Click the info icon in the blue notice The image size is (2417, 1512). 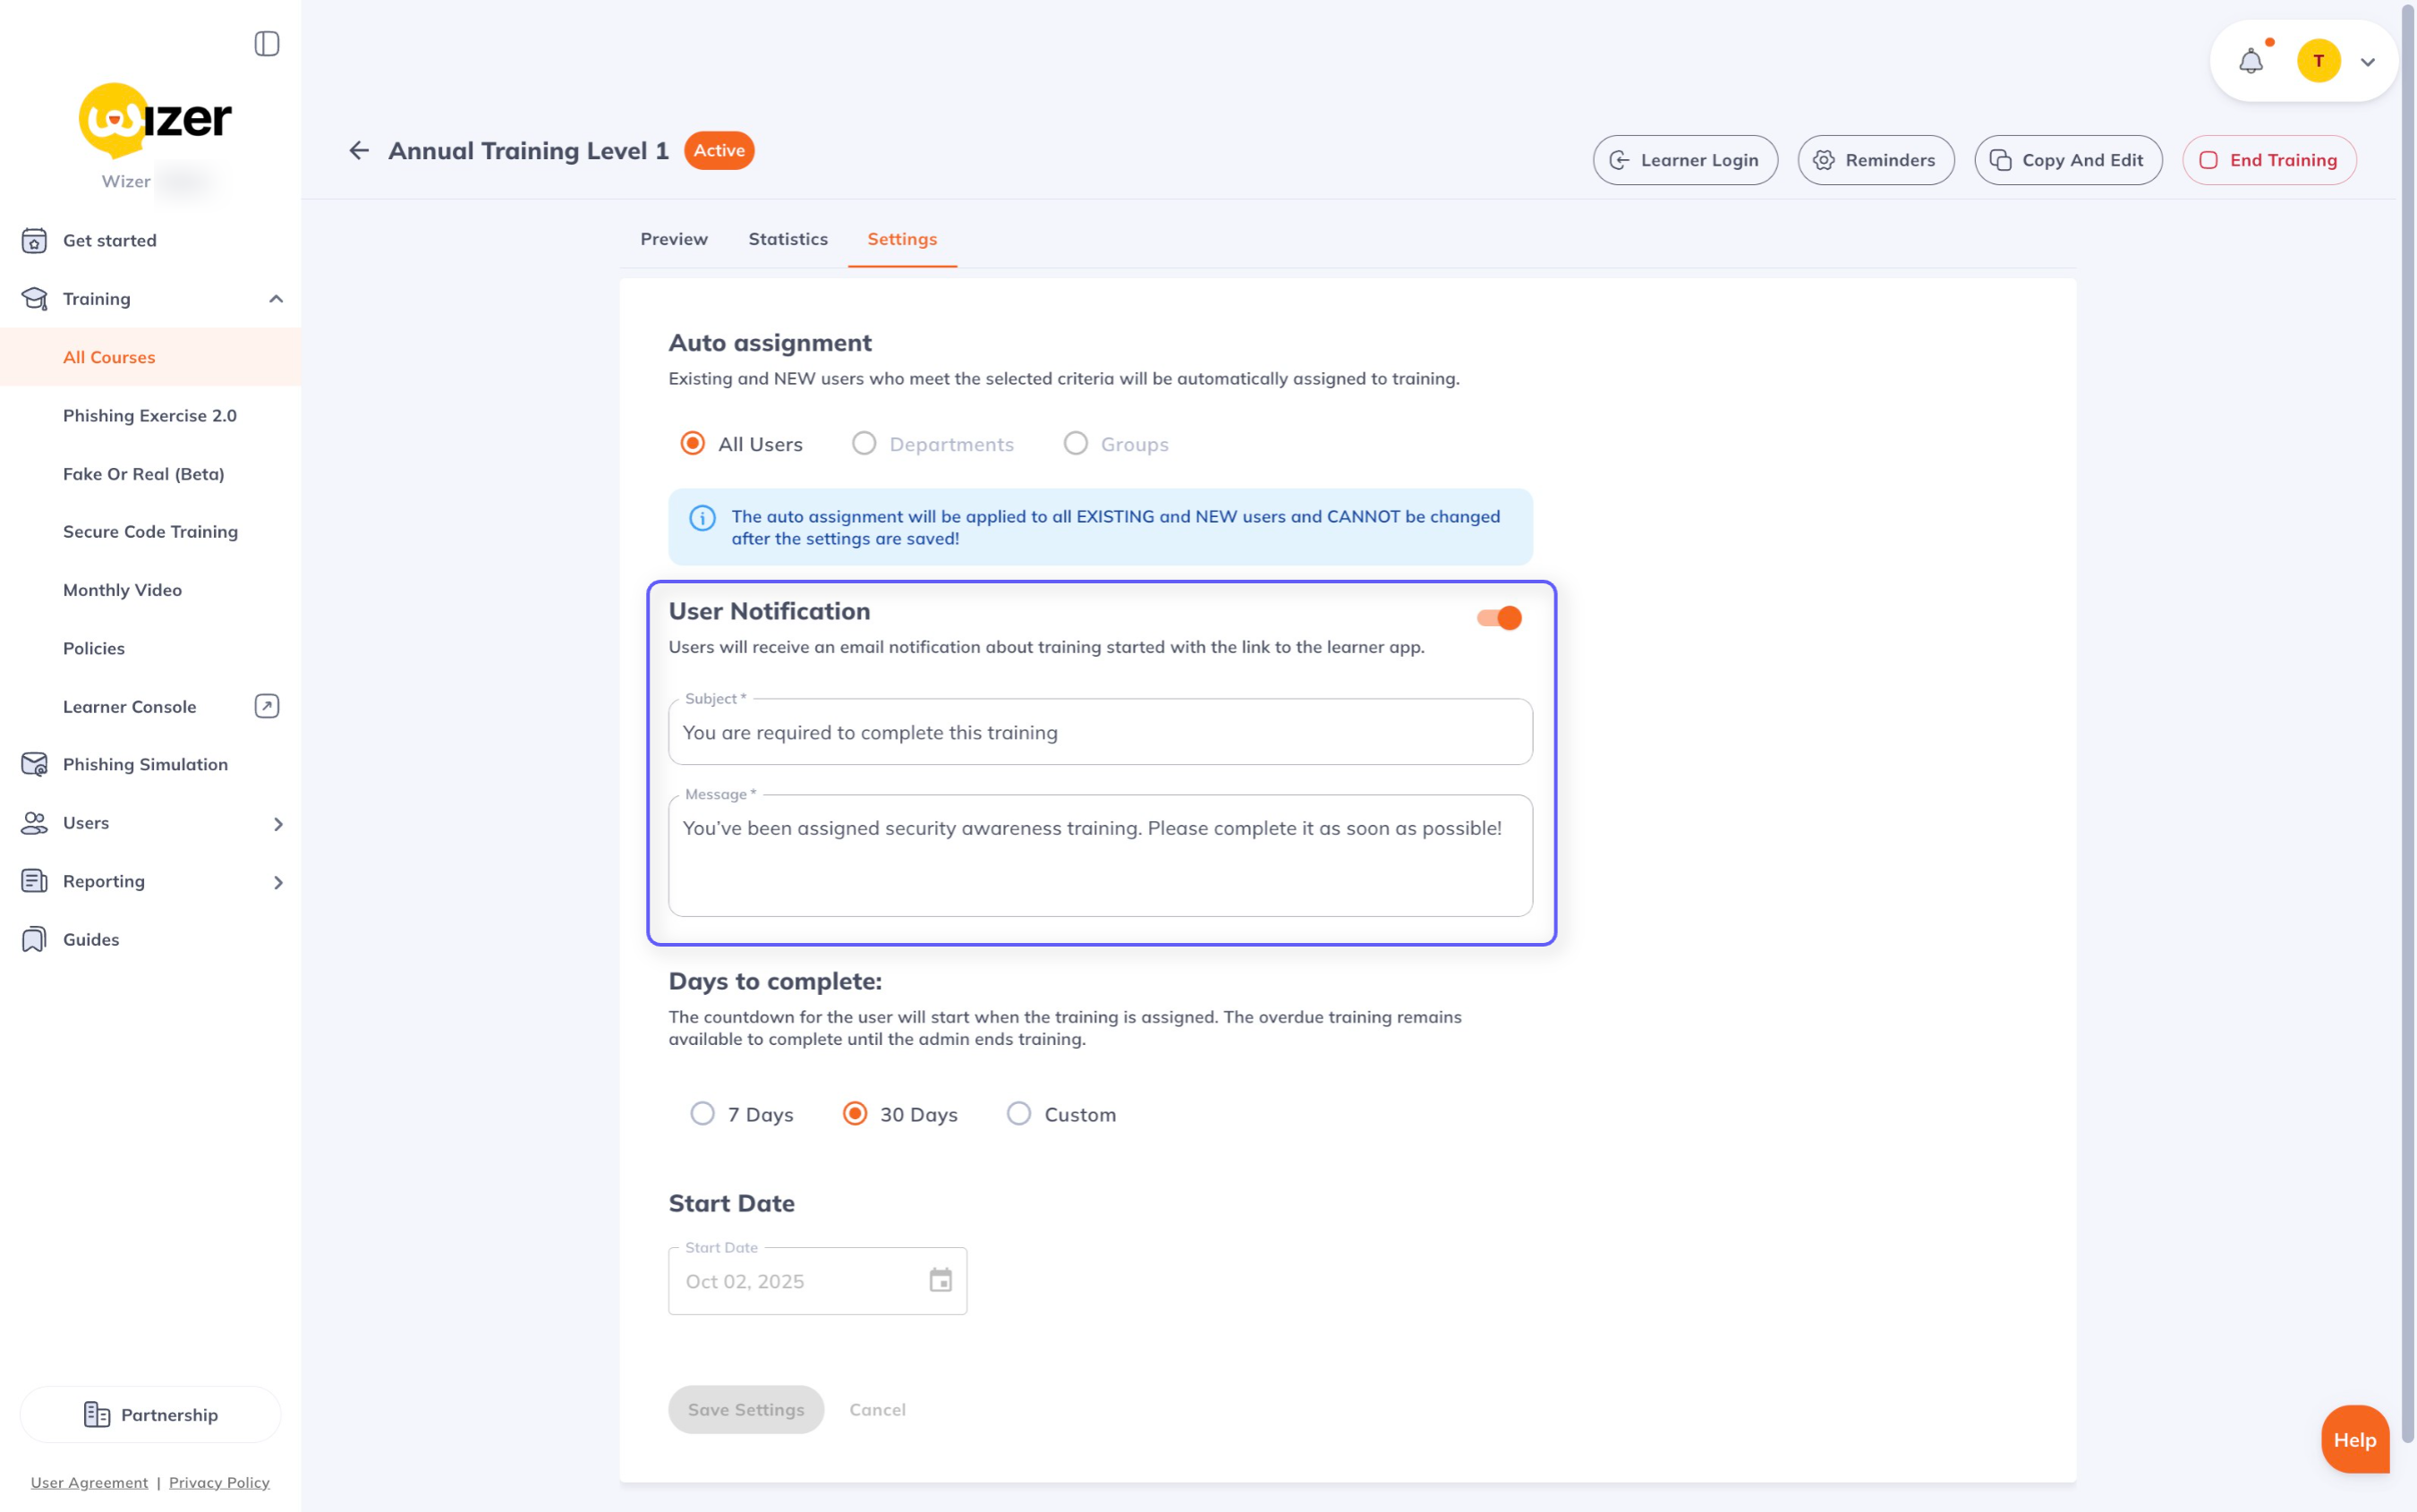(x=702, y=518)
